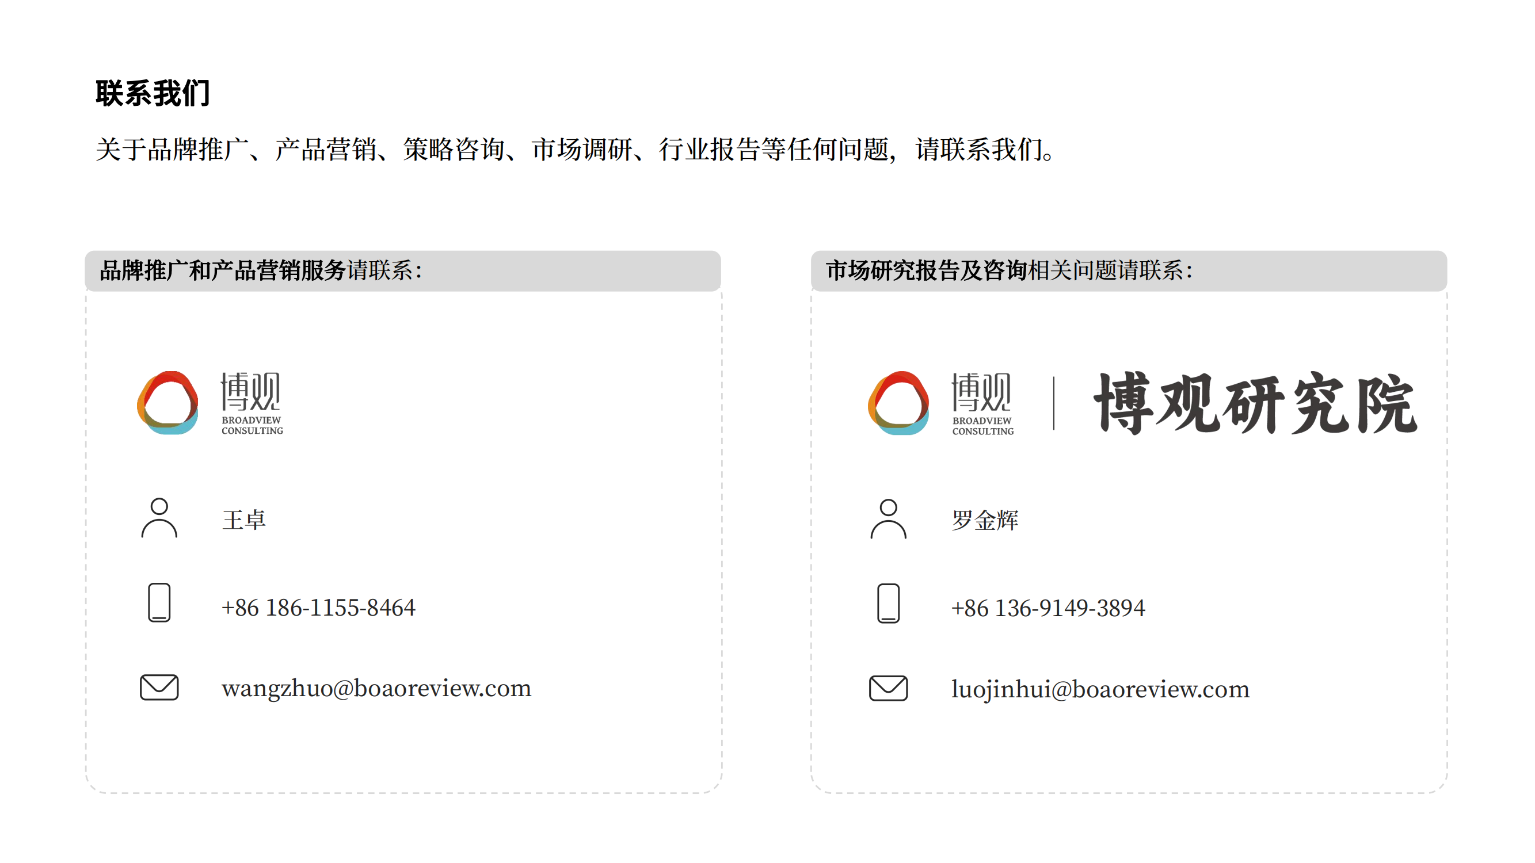The width and height of the screenshot is (1535, 863).
Task: Click the 博观研究院 calligraphy title
Action: click(x=1255, y=403)
